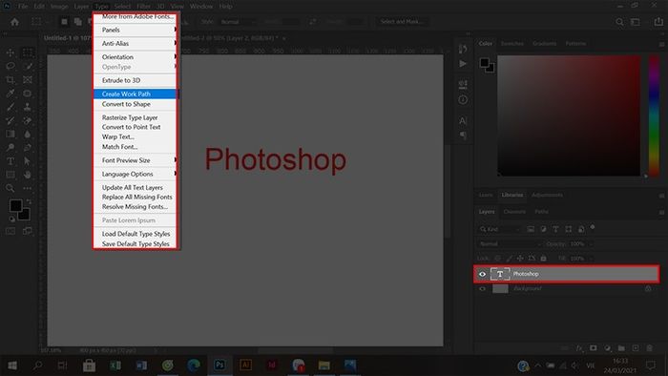Select the Zoom tool in toolbar

click(x=10, y=188)
